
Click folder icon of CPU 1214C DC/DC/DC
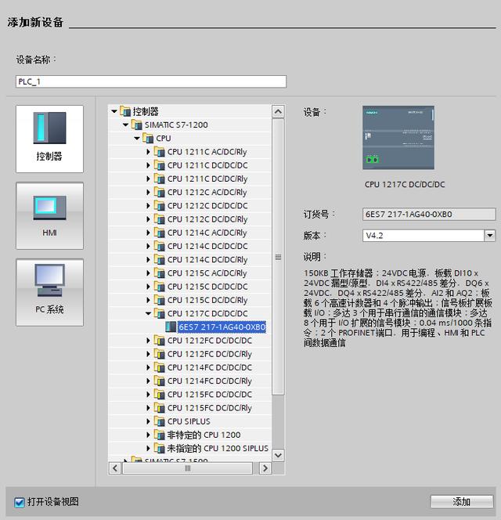click(159, 247)
